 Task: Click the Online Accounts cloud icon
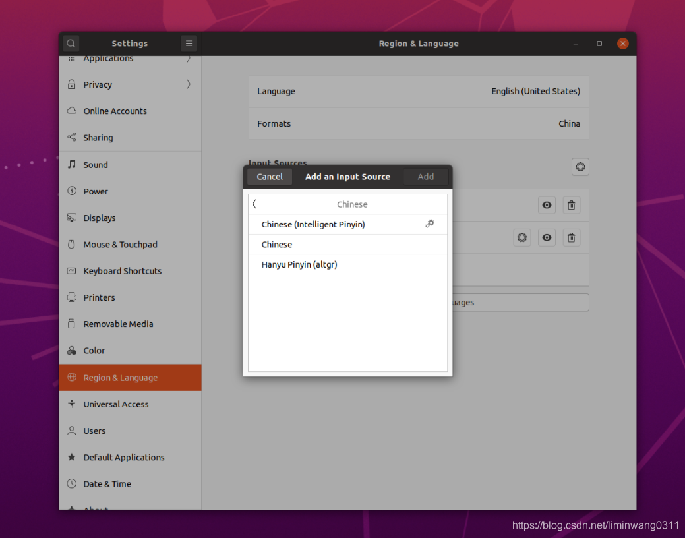(72, 111)
